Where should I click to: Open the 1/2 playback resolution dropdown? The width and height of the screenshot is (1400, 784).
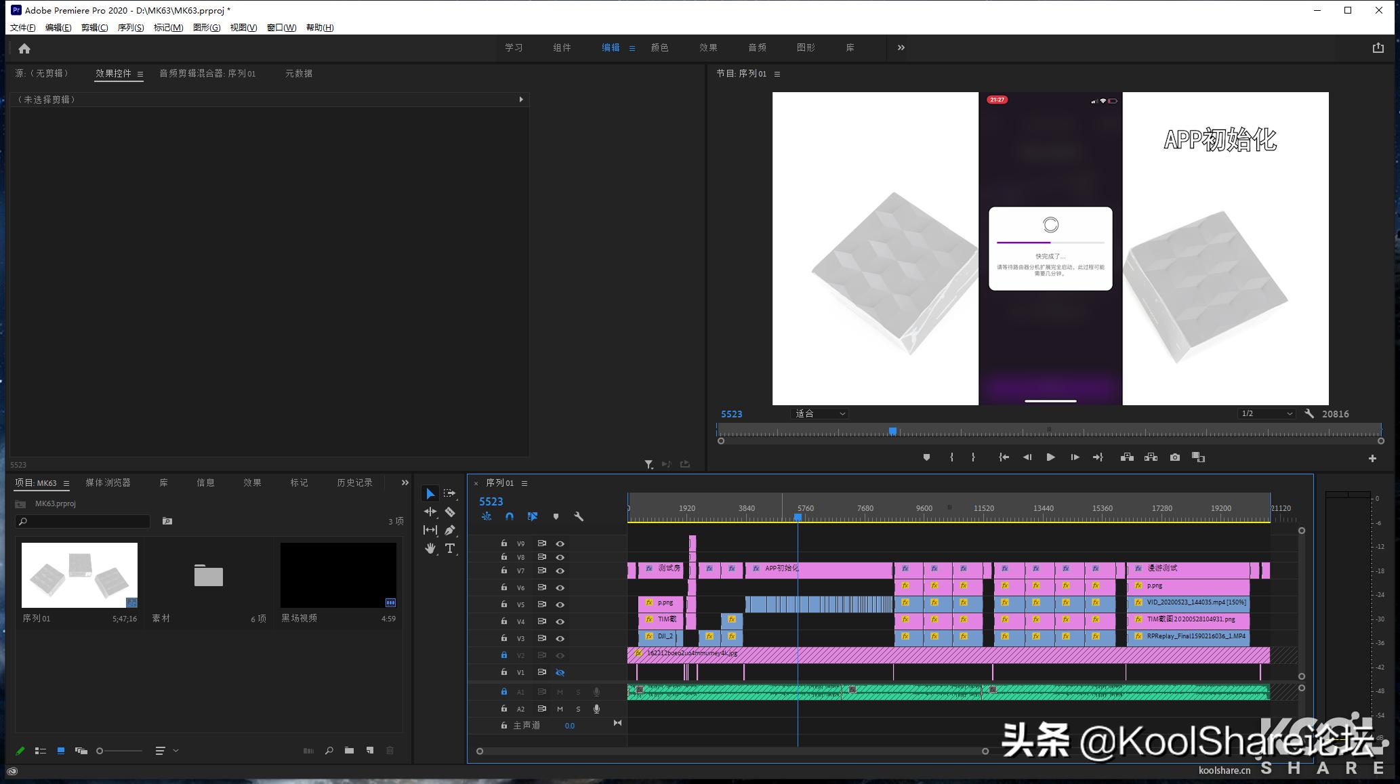[x=1266, y=413]
